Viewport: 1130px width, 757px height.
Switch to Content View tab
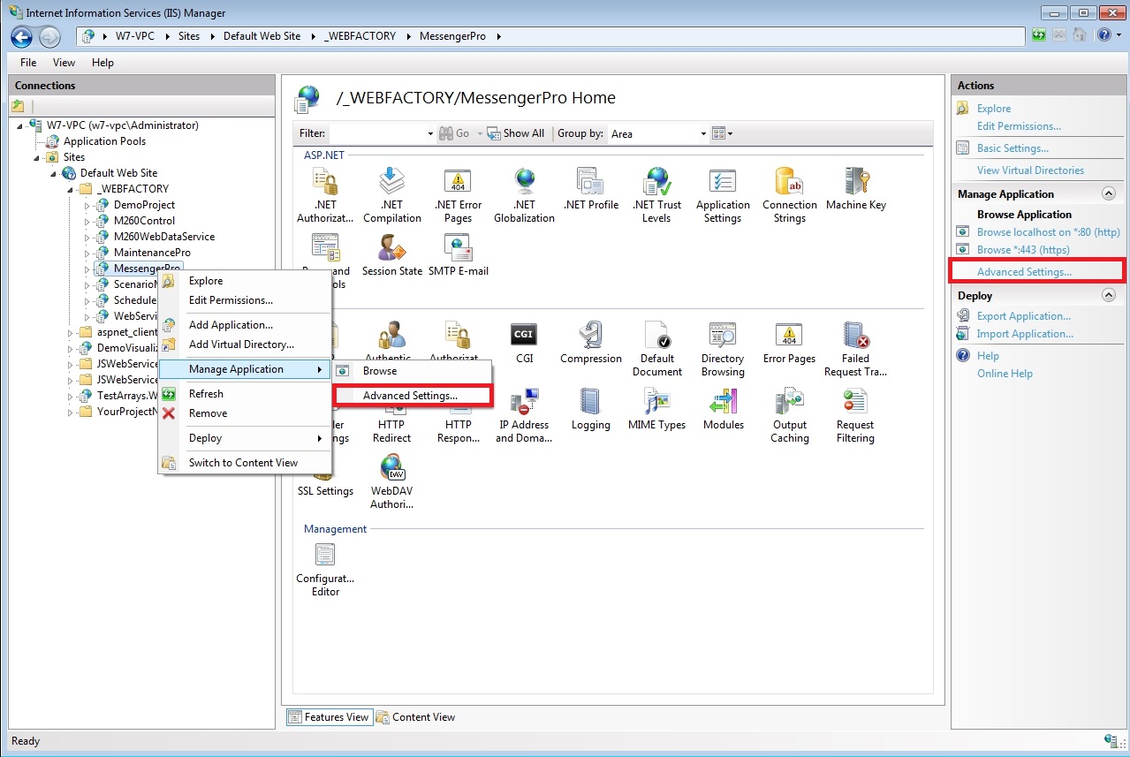coord(416,717)
